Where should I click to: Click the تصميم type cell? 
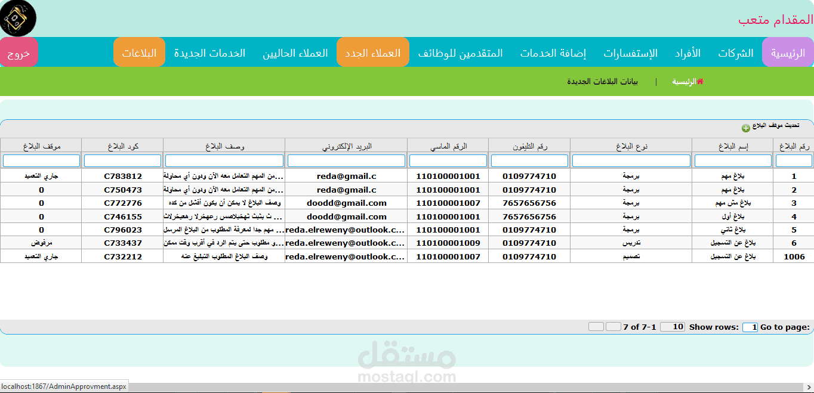(631, 256)
